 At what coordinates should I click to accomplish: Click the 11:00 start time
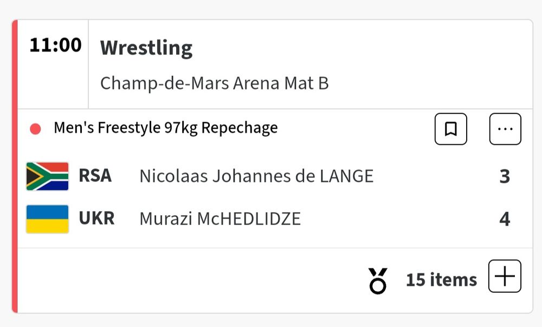tap(56, 45)
